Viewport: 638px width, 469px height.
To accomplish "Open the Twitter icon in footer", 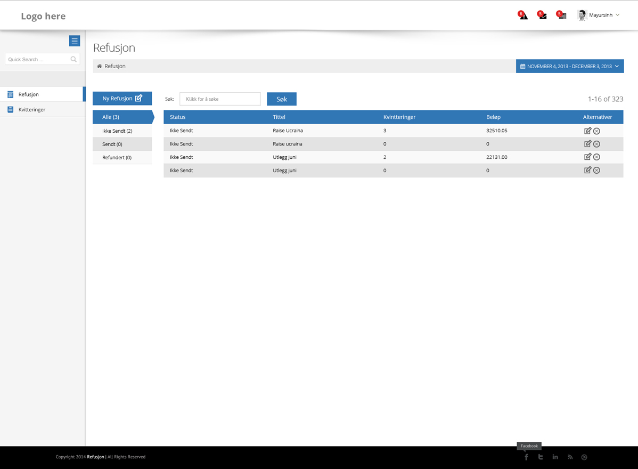I will coord(541,457).
